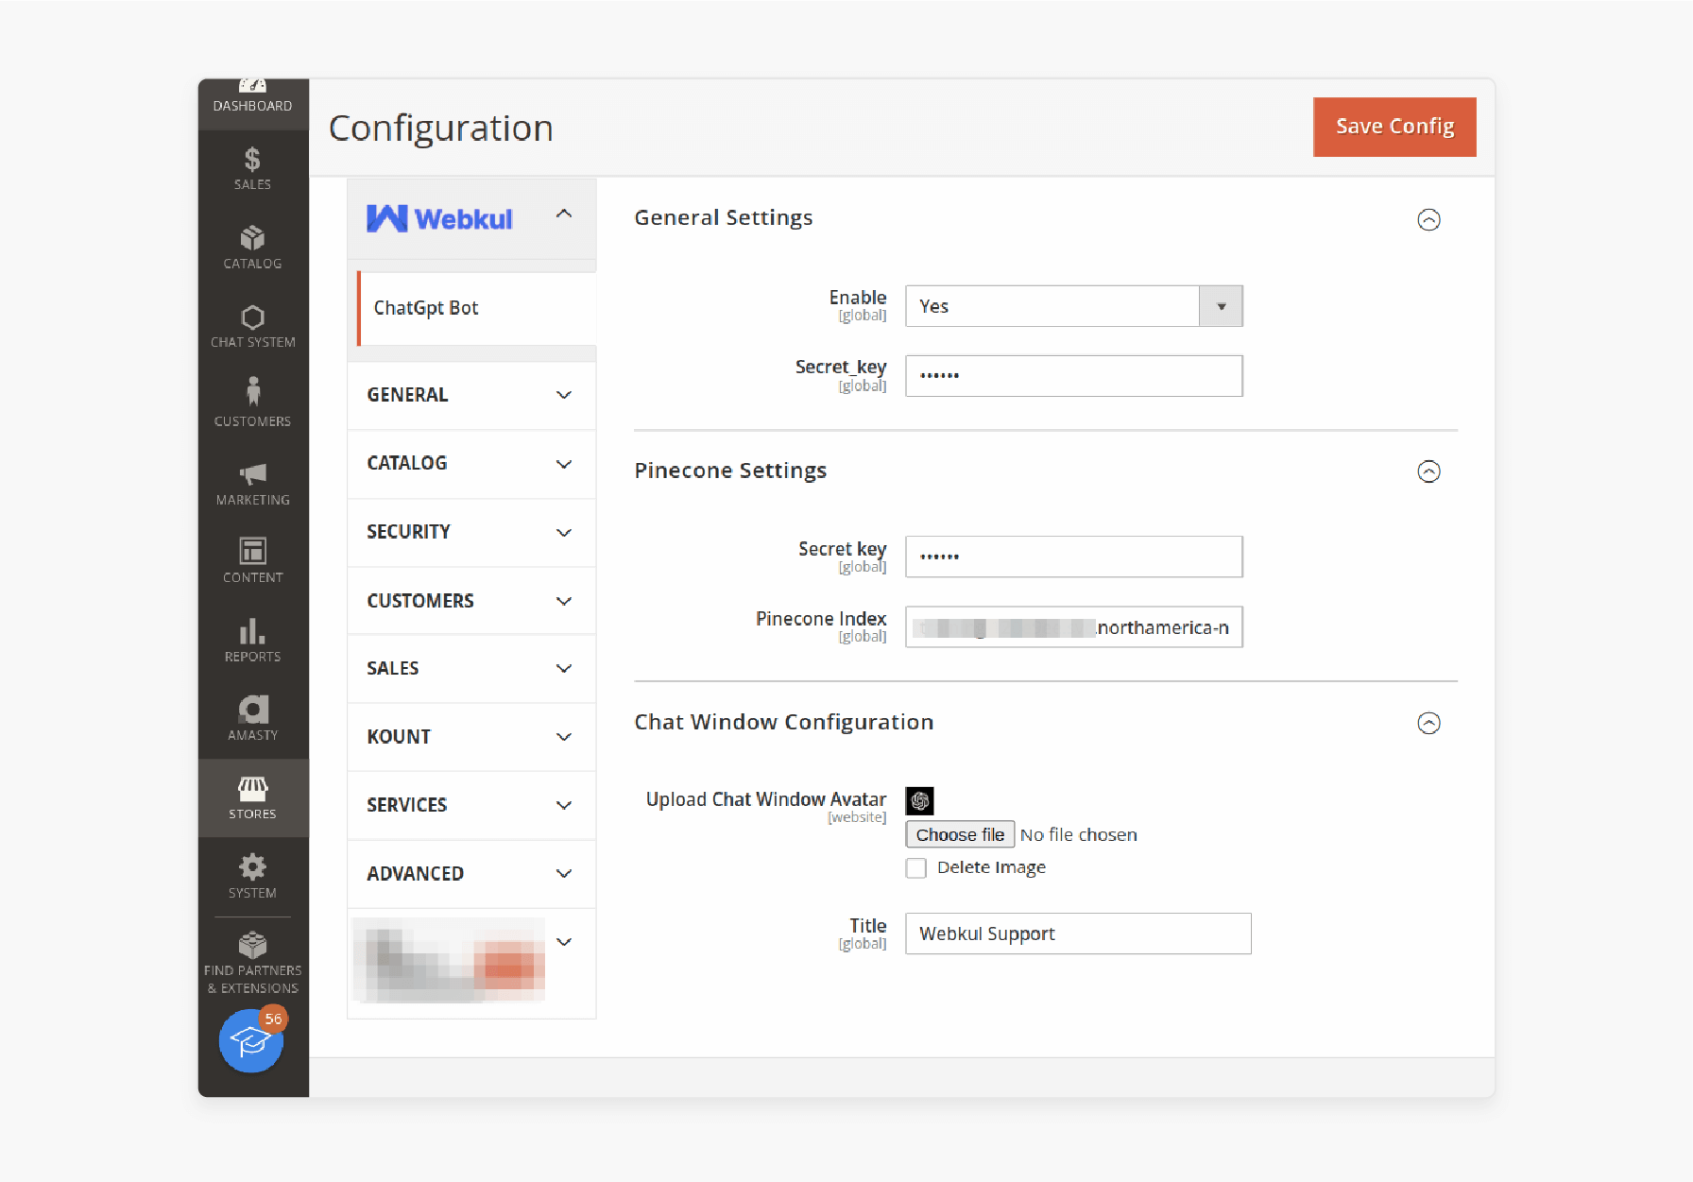Focus the Pinecone Secret key field
Screen dimensions: 1693x1182
coord(1073,557)
